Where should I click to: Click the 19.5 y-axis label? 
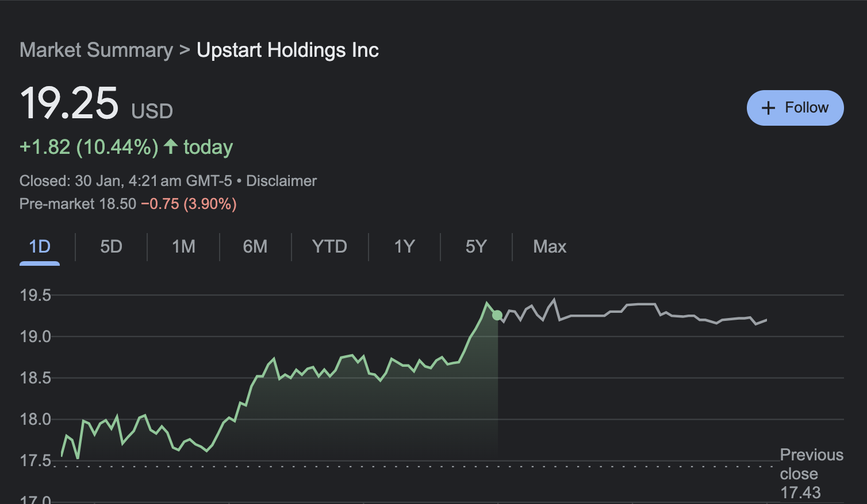[36, 296]
